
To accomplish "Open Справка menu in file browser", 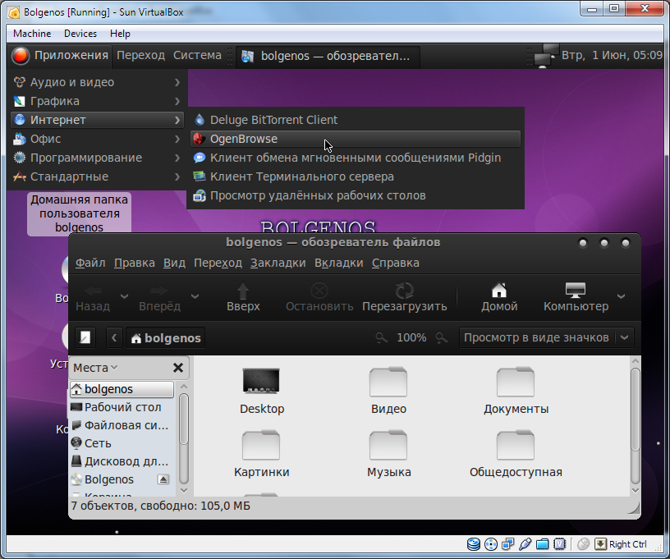I will coord(395,263).
